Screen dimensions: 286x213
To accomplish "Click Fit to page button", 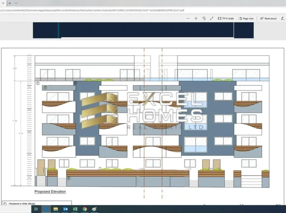I will pyautogui.click(x=225, y=18).
